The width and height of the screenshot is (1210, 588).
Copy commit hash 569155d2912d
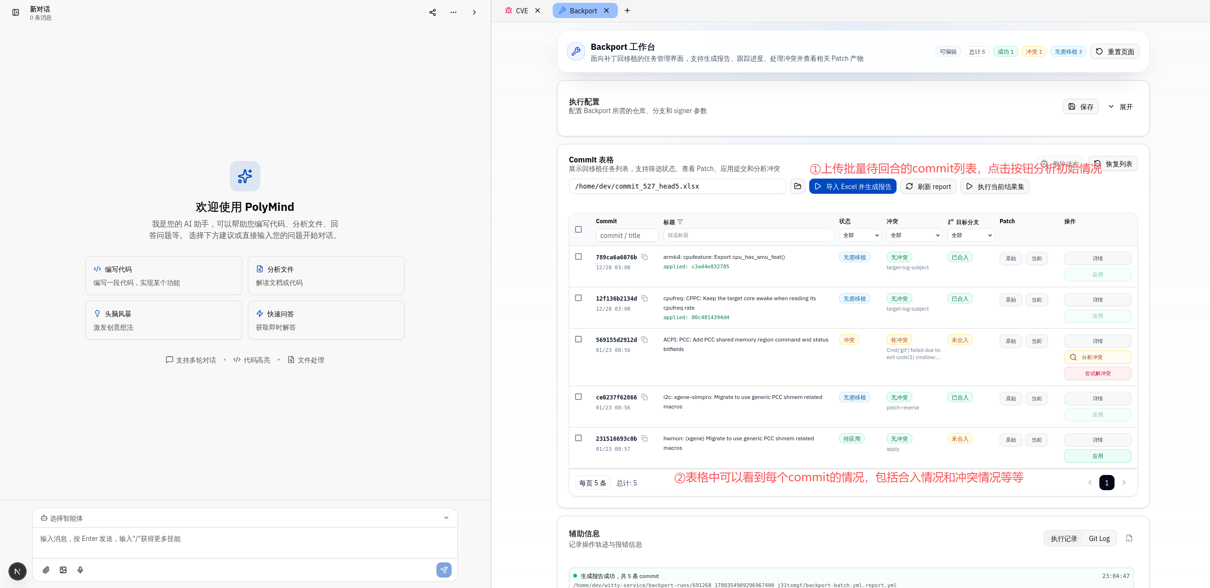pyautogui.click(x=644, y=340)
